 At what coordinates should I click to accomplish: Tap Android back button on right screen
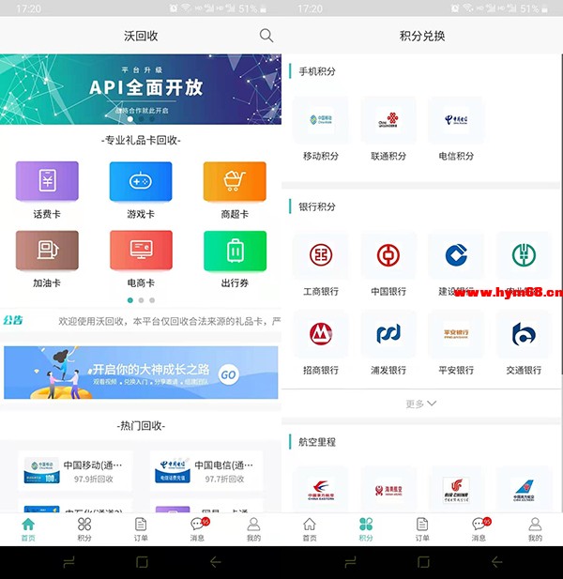click(497, 562)
